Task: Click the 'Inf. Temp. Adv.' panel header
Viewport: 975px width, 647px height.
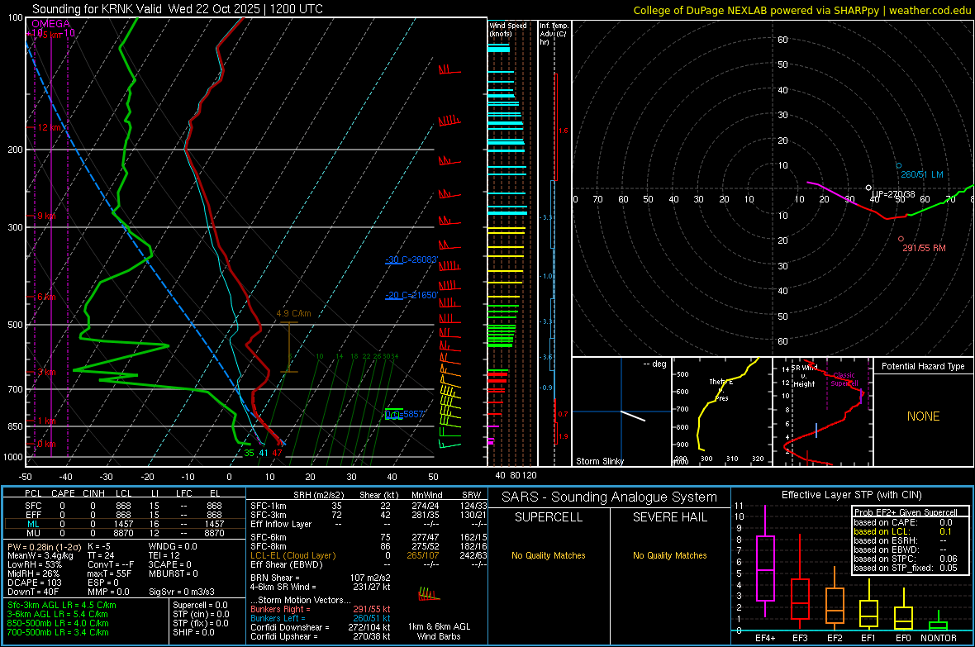Action: [x=554, y=34]
